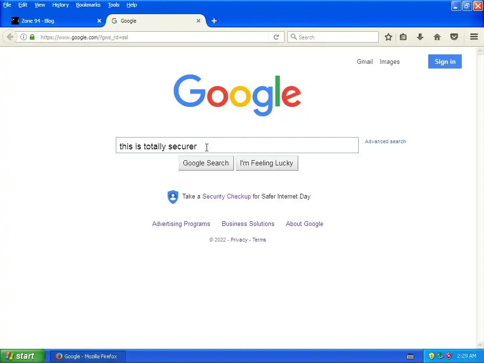Close the Zone 94 - Blog tab
Viewport: 484px width, 363px height.
tap(99, 21)
